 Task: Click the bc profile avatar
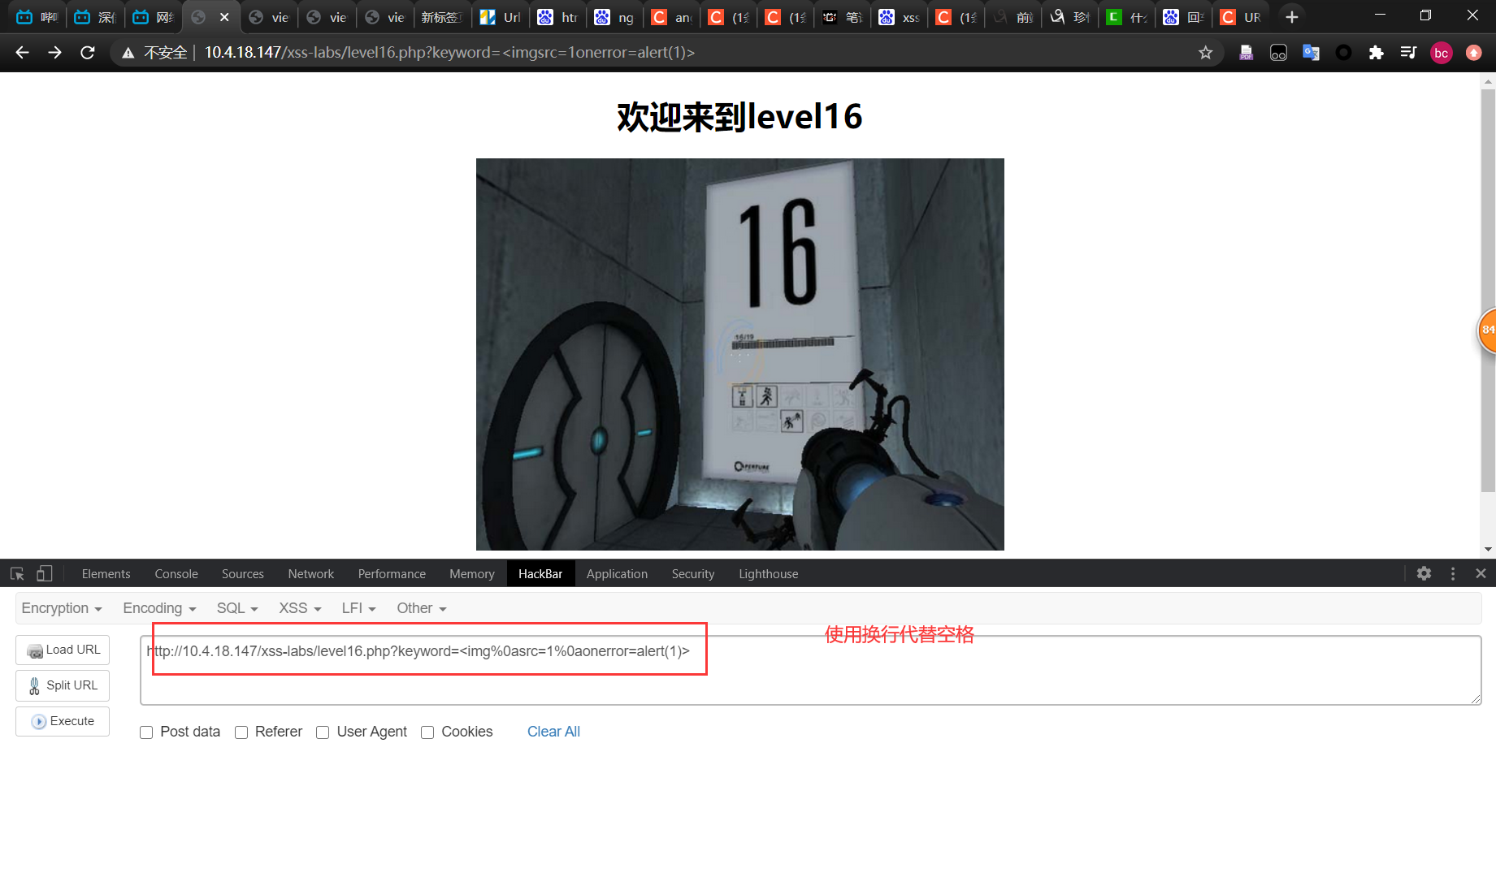pos(1441,53)
